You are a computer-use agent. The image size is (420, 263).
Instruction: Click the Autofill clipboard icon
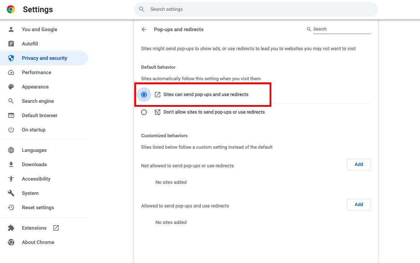(x=11, y=44)
